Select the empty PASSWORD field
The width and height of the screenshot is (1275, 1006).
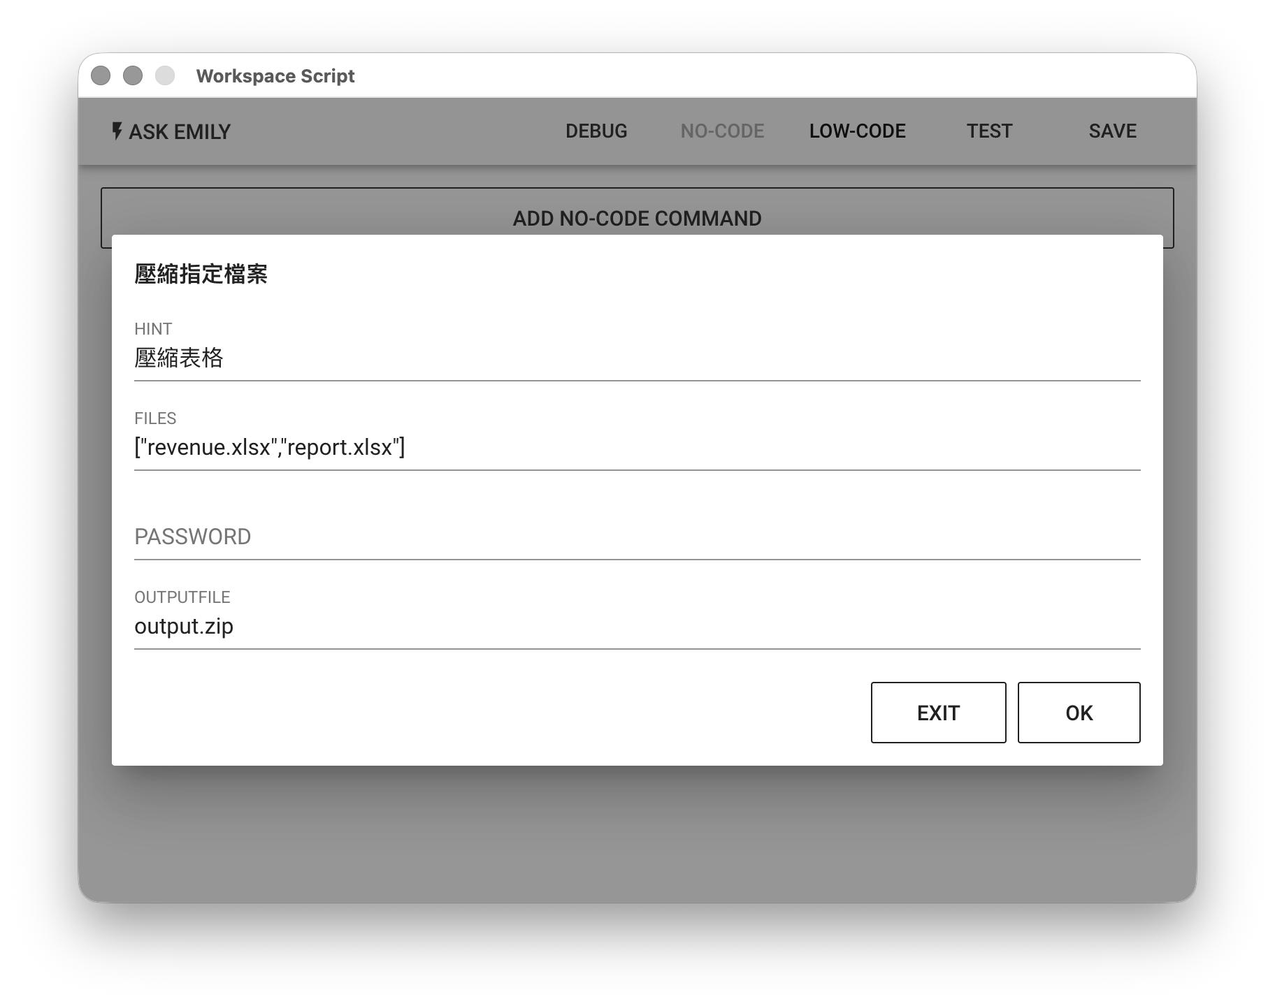pyautogui.click(x=636, y=537)
